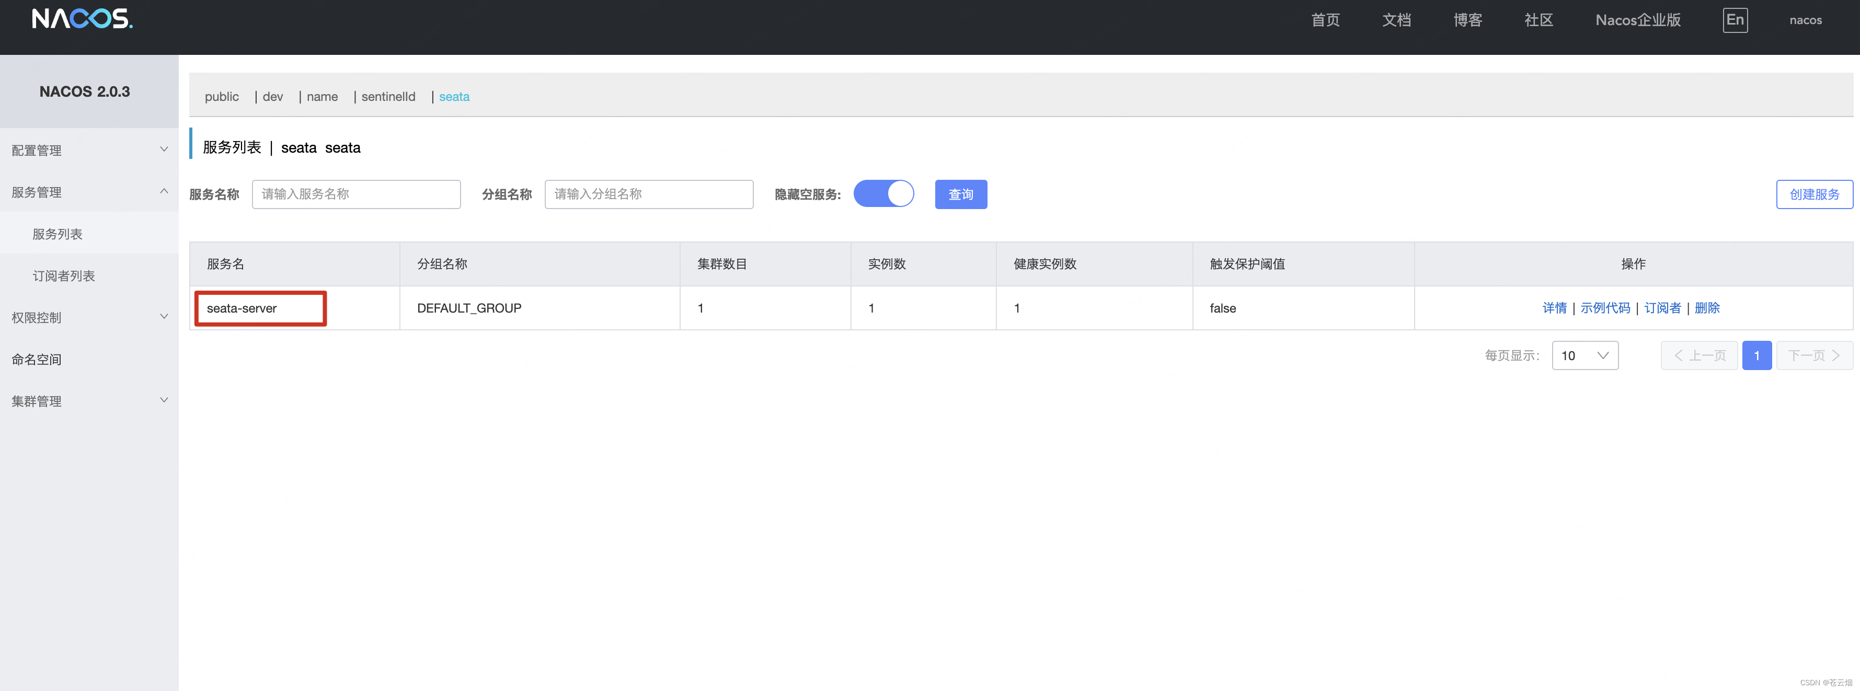Select the sentinelId namespace tab
1860x691 pixels.
[x=388, y=97]
